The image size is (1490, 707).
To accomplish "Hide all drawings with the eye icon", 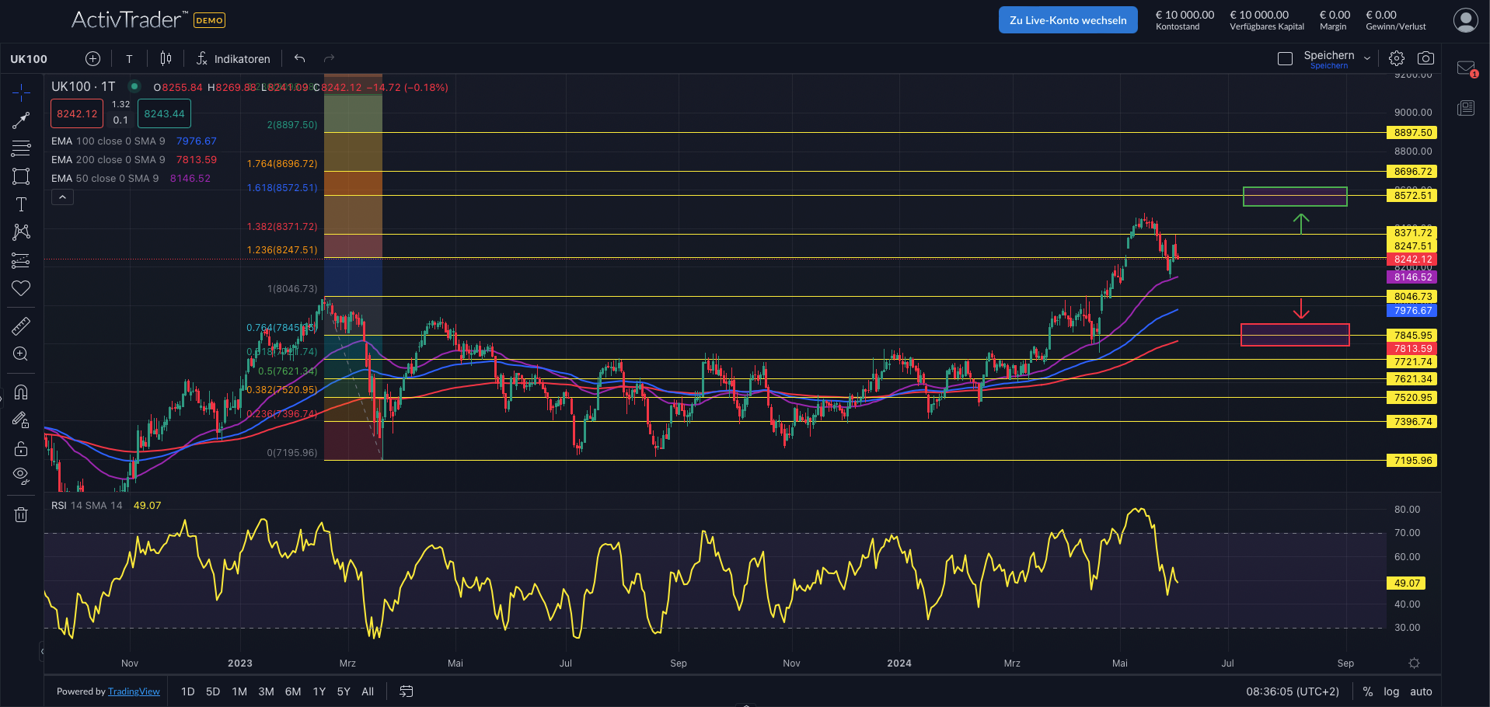I will tap(21, 475).
